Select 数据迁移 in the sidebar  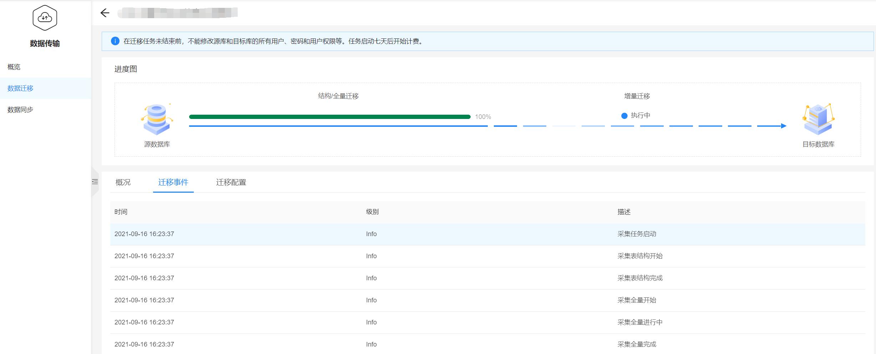(x=45, y=88)
